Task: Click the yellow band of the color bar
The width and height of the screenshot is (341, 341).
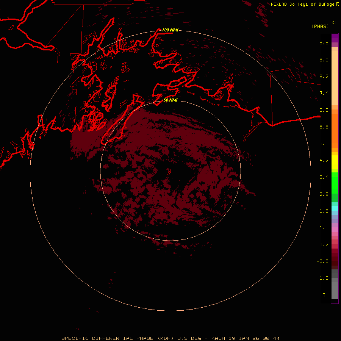Action: point(335,162)
